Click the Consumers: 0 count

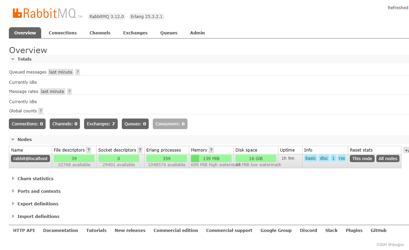[170, 124]
